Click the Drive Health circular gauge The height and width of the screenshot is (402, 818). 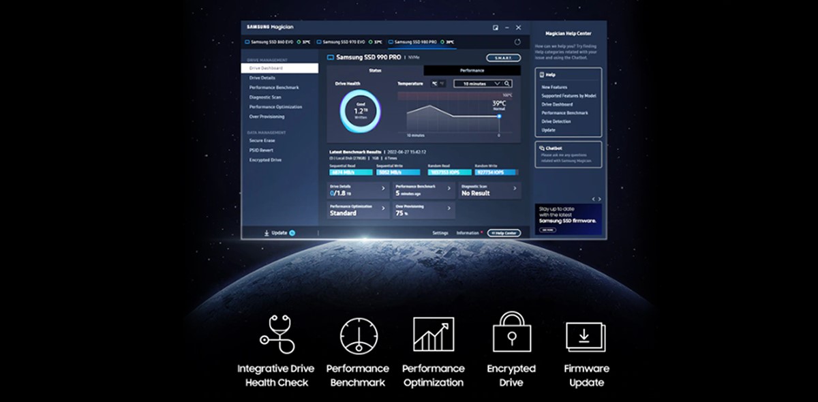tap(361, 111)
